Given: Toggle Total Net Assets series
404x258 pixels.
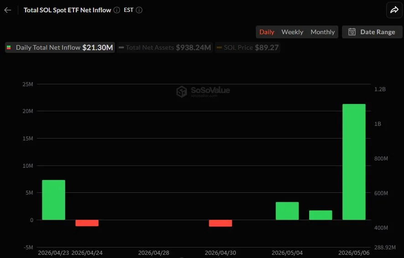Looking at the screenshot, I should [165, 47].
